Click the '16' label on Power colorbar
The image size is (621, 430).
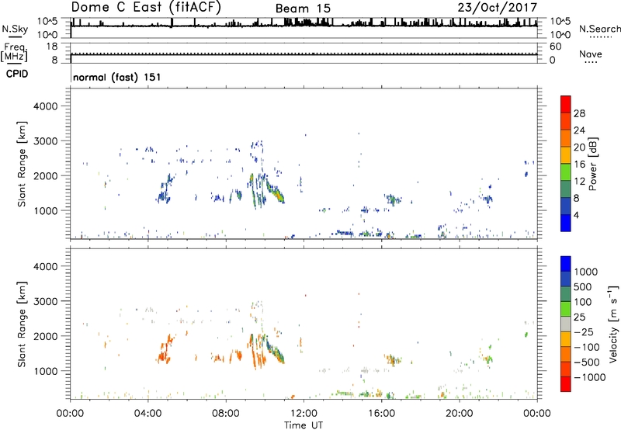(579, 165)
